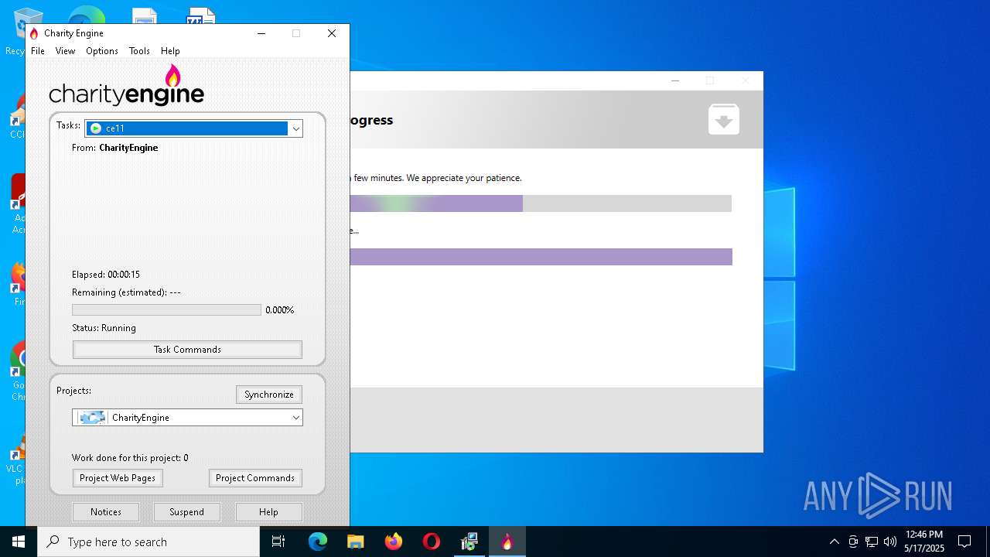990x557 pixels.
Task: Open the View menu
Action: [x=65, y=51]
